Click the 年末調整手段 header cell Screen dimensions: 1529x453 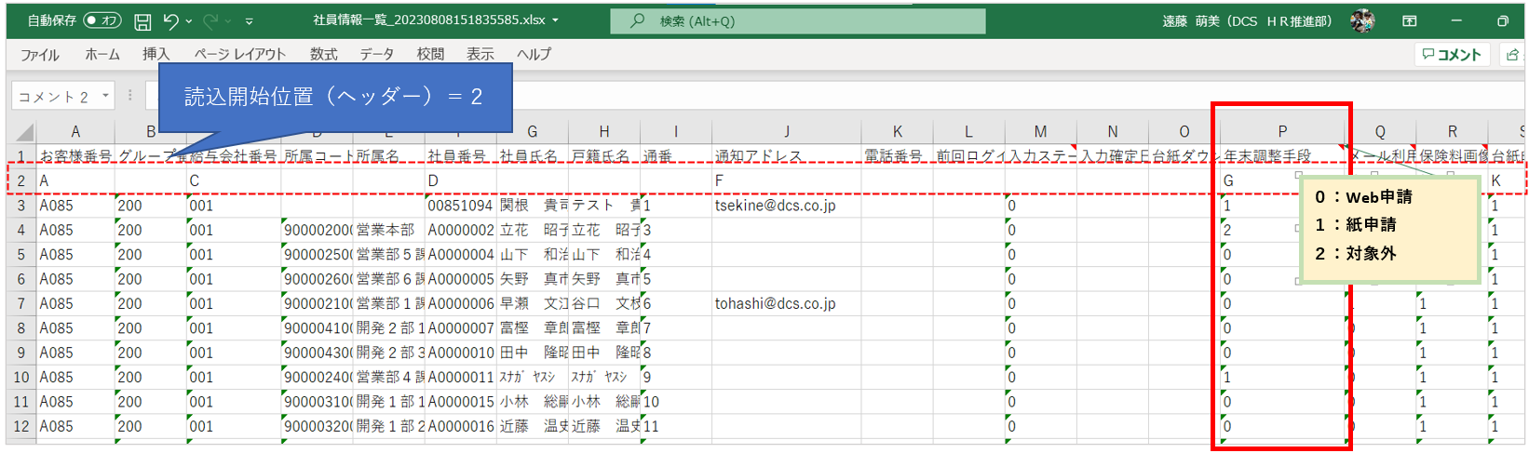(1282, 156)
